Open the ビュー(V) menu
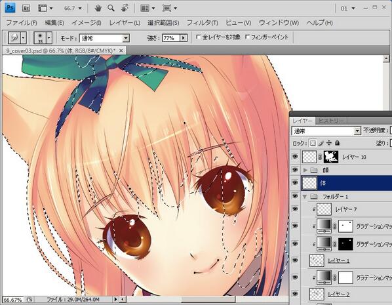 click(x=238, y=23)
